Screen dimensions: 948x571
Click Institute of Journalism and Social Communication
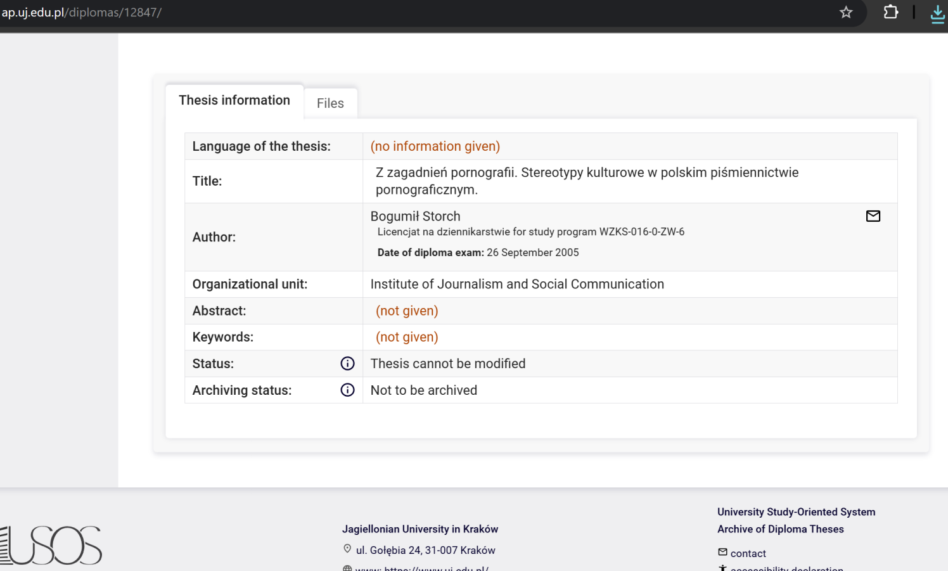point(517,285)
